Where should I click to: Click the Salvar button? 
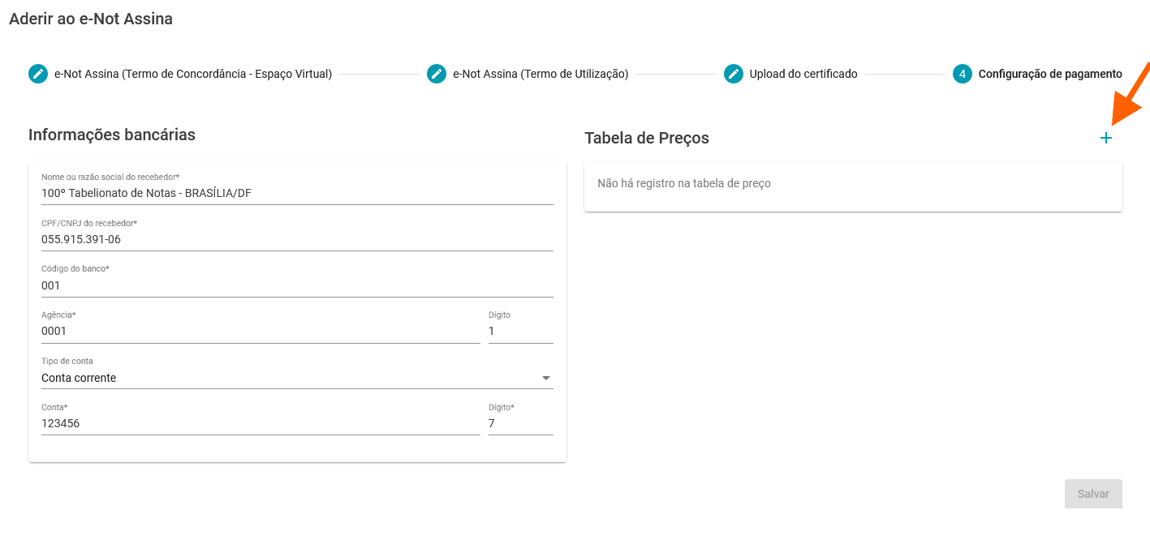(1093, 494)
